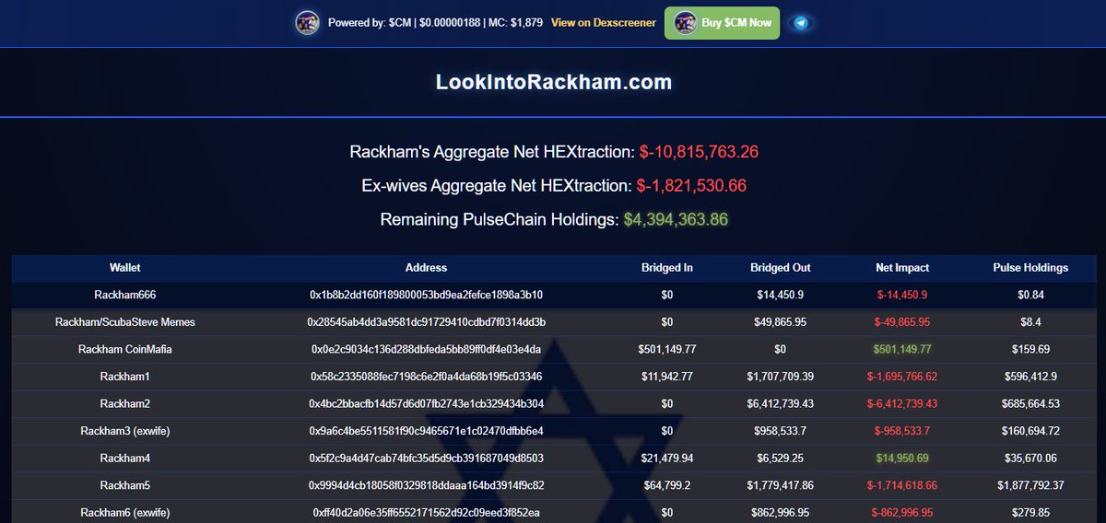
Task: Click address starting 0x9a6c4be5511581
Action: tap(426, 431)
